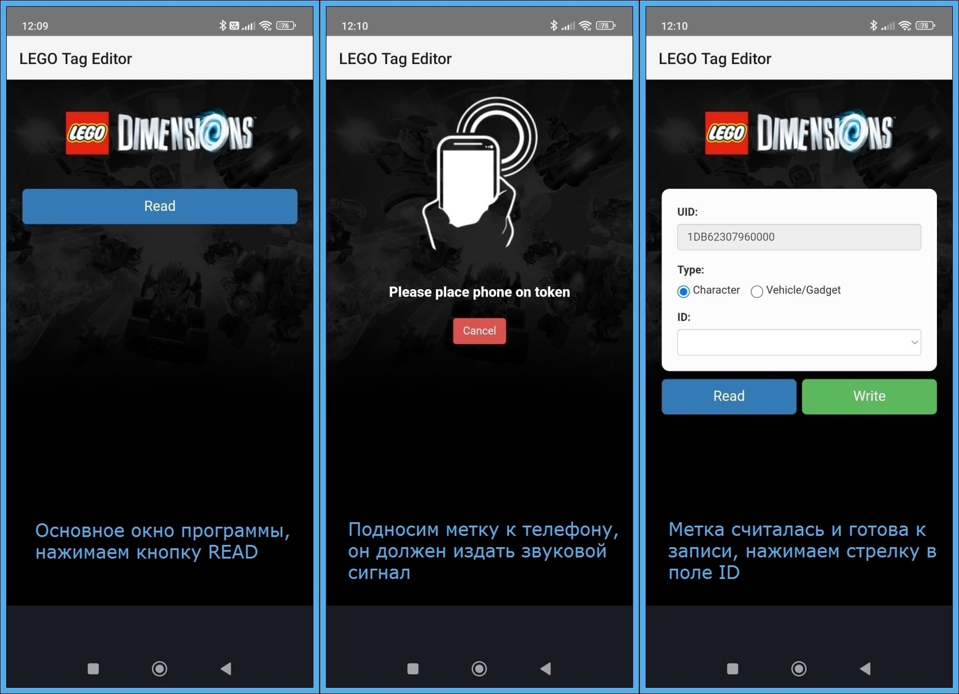Image resolution: width=959 pixels, height=694 pixels.
Task: Tap LEGO Tag Editor title in third screen
Action: pyautogui.click(x=715, y=59)
